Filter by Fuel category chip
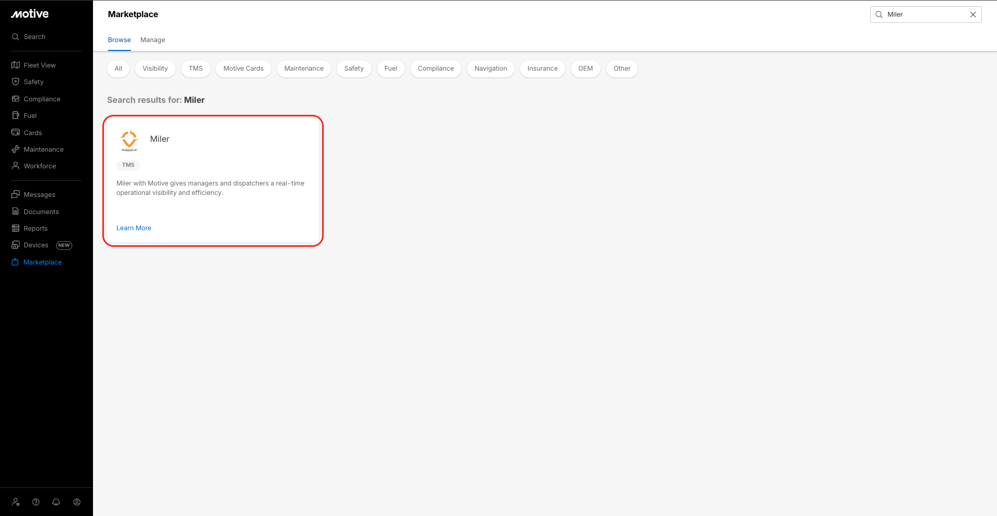The height and width of the screenshot is (516, 997). tap(391, 69)
